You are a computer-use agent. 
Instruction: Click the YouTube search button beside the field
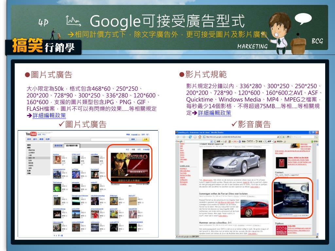(x=133, y=139)
